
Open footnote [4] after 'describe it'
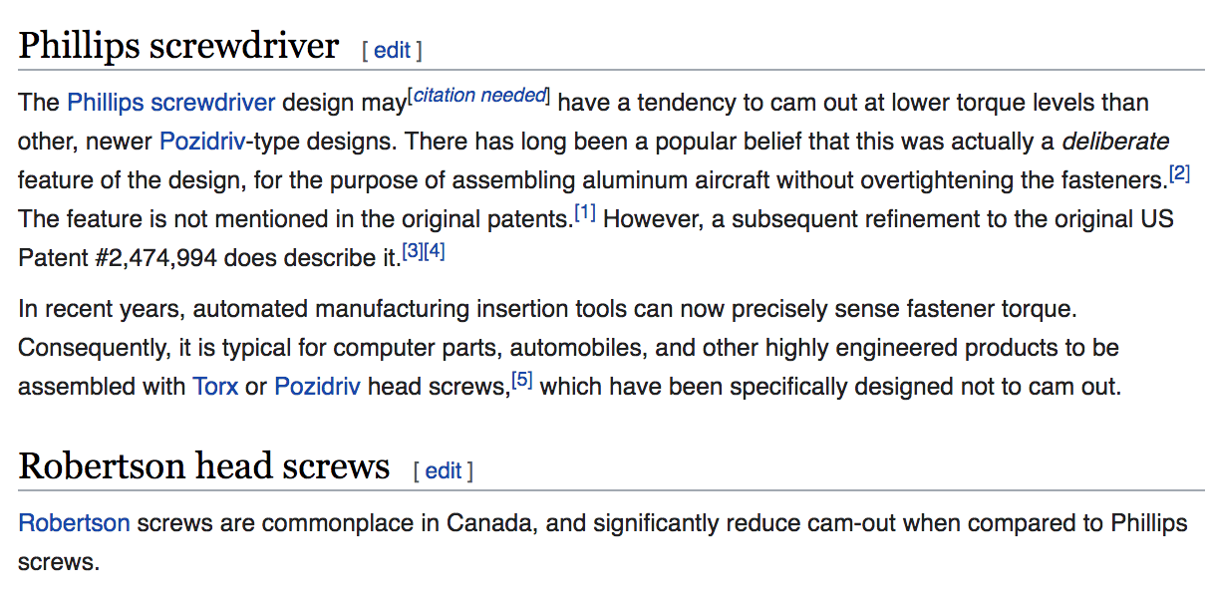[x=434, y=251]
